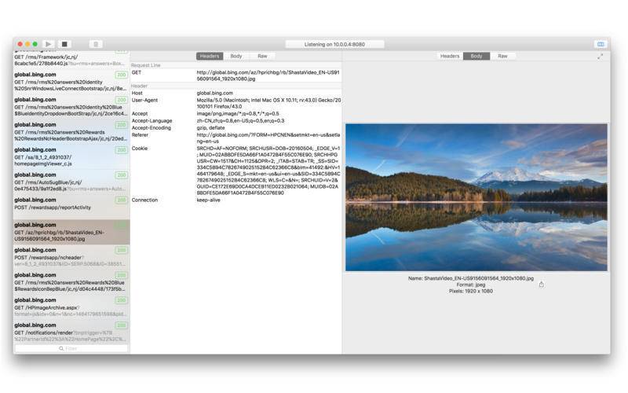Viewport: 628px width, 393px height.
Task: Toggle the panel layout icon in toolbar
Action: [601, 44]
